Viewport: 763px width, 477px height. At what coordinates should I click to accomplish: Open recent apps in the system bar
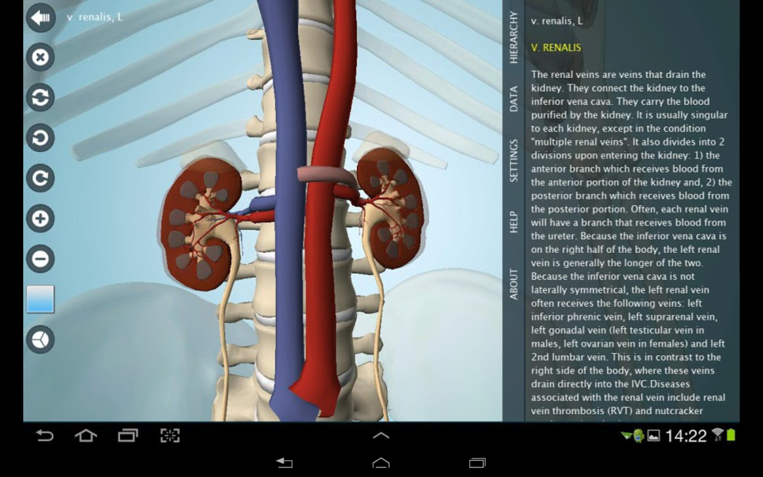(128, 436)
